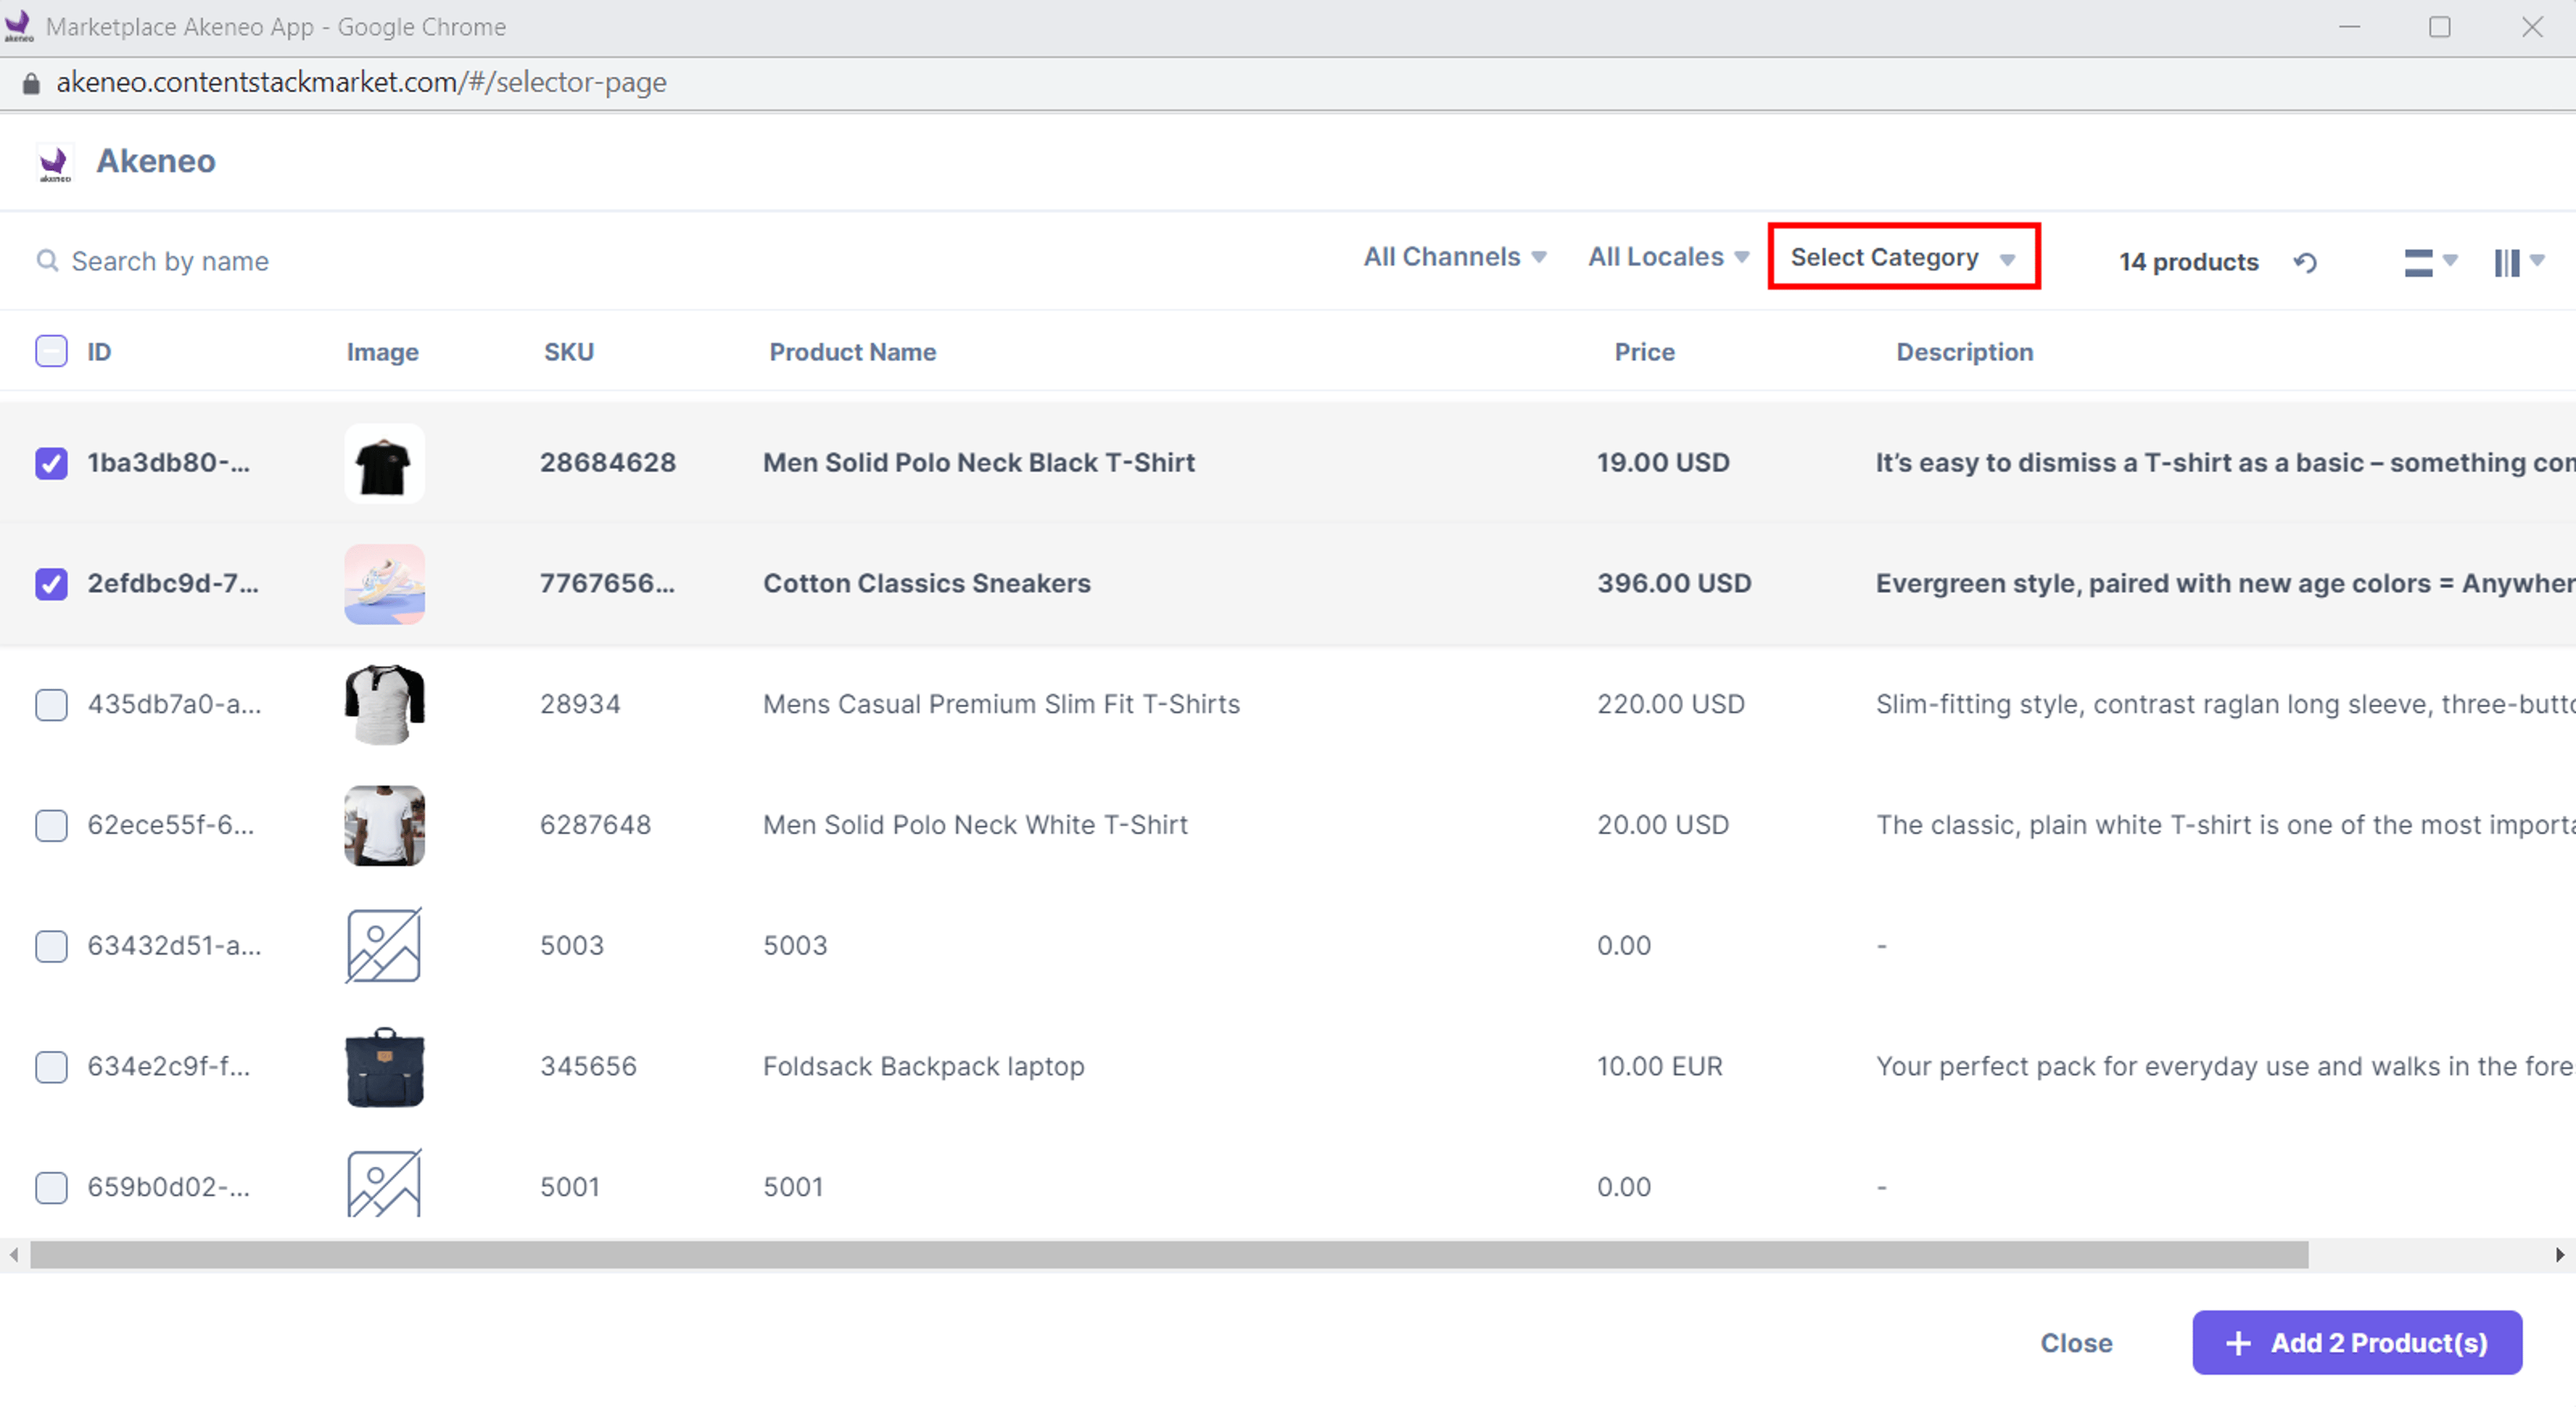The width and height of the screenshot is (2576, 1407).
Task: Click the search magnifier icon
Action: [x=46, y=261]
